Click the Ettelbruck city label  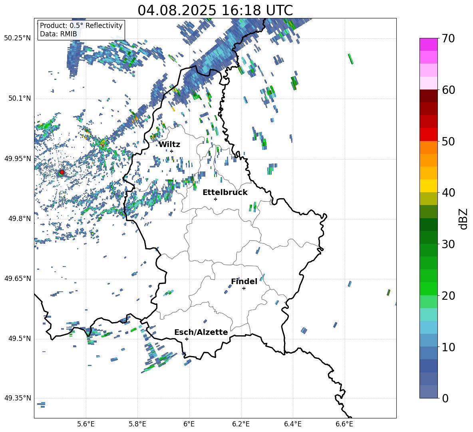click(x=225, y=193)
